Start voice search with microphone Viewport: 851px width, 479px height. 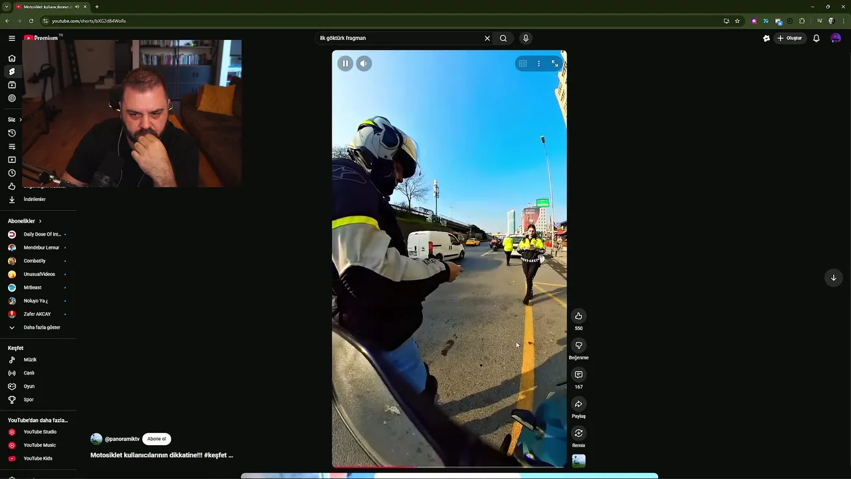point(525,38)
